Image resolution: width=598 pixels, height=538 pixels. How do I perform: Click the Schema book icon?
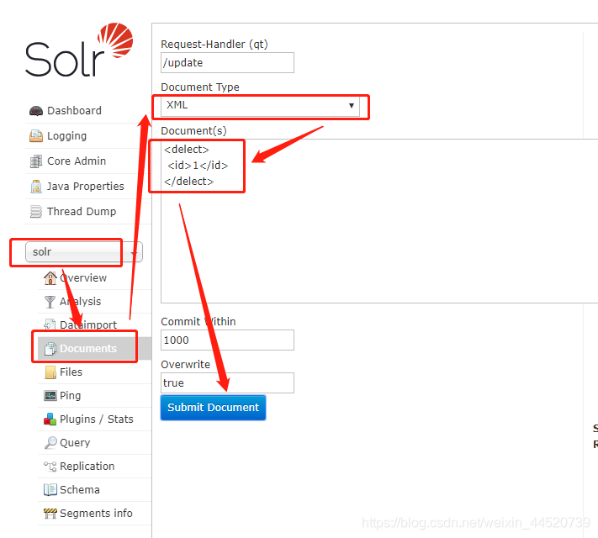click(x=50, y=489)
